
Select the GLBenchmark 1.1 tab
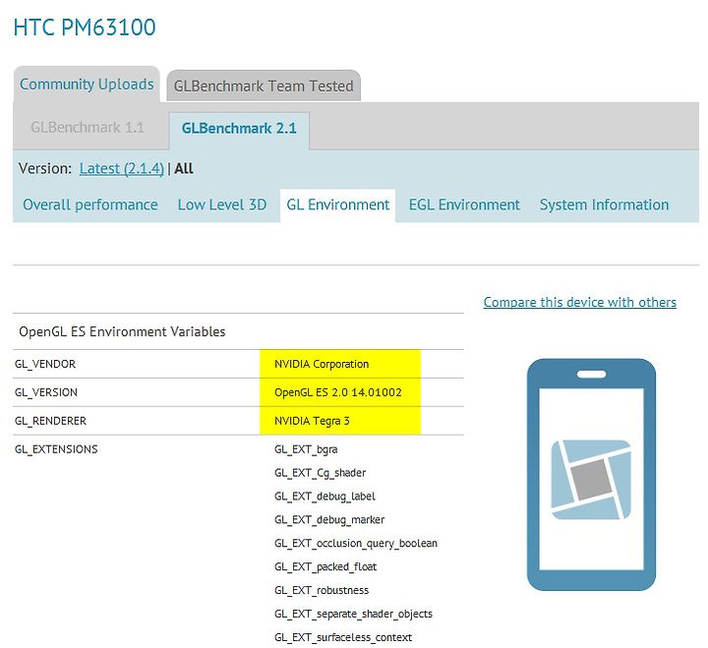[x=88, y=128]
